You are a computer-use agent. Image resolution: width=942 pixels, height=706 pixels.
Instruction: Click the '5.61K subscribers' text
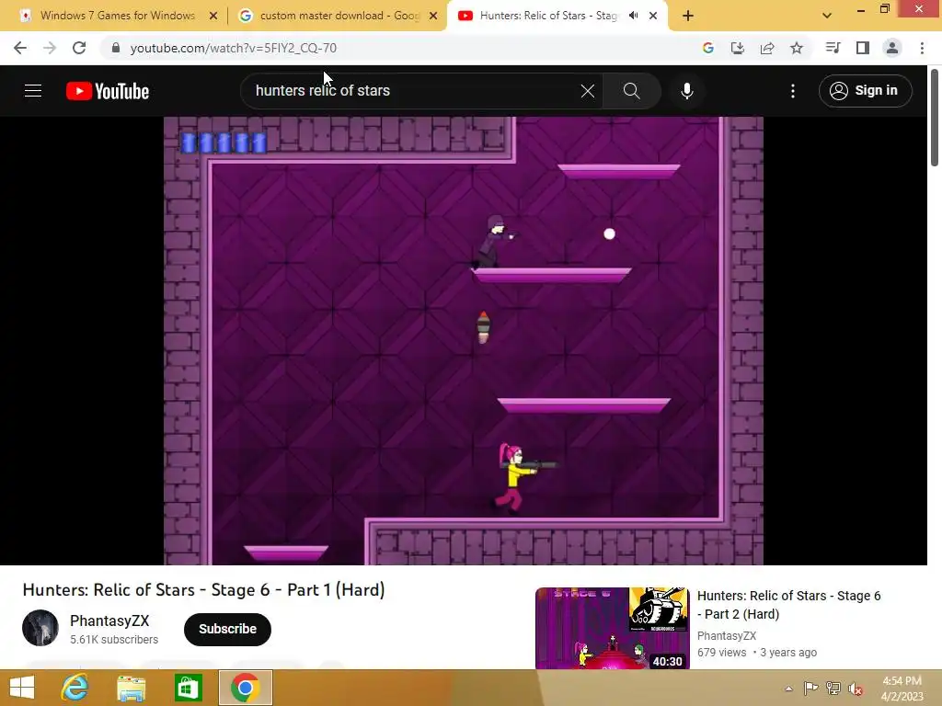(x=114, y=640)
